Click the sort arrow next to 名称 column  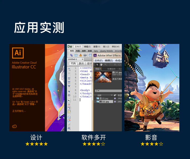(111, 95)
